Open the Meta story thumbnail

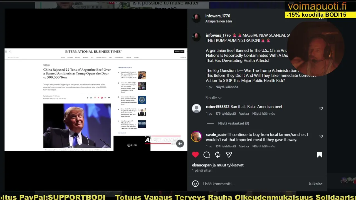point(142,124)
